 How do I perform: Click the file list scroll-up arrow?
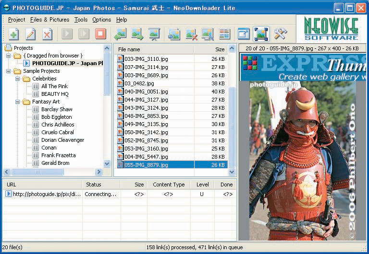(x=232, y=48)
